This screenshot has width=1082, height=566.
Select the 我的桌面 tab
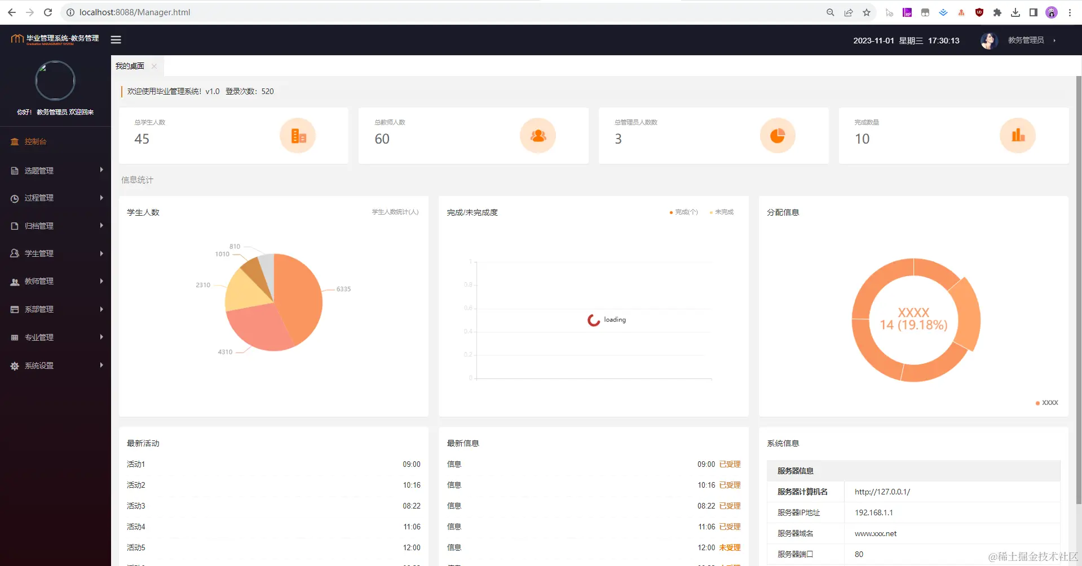[x=130, y=66]
